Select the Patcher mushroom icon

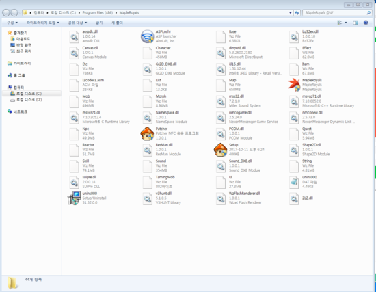tap(147, 133)
